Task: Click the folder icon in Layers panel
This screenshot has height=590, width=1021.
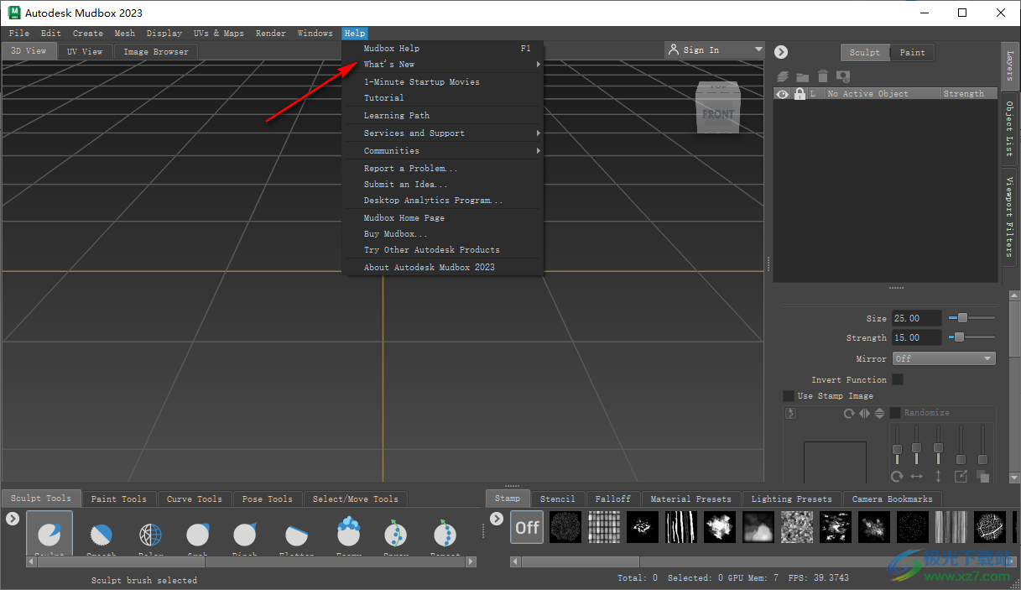Action: (x=802, y=76)
